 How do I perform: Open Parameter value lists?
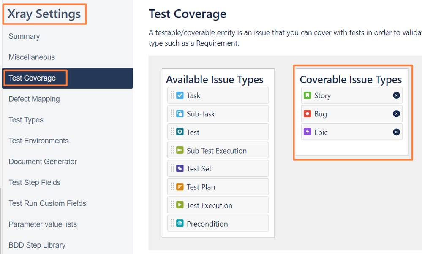(43, 224)
